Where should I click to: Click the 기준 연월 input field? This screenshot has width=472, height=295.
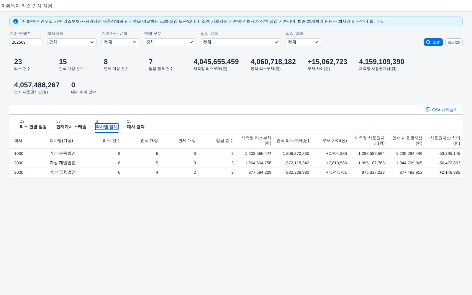[26, 42]
